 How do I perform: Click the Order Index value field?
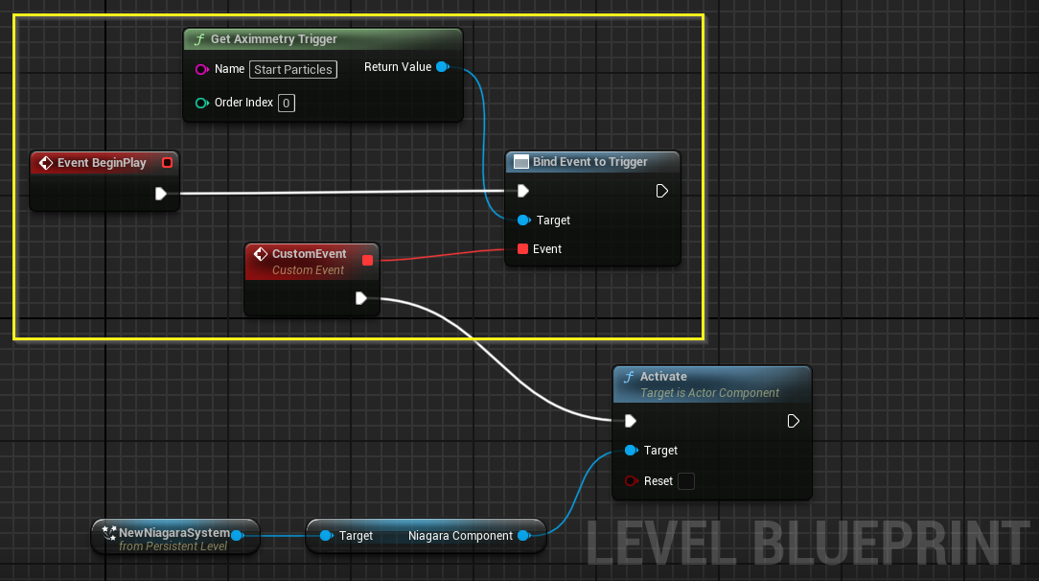click(x=287, y=104)
